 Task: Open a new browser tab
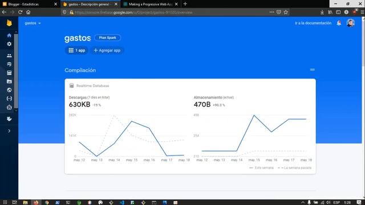(x=185, y=4)
